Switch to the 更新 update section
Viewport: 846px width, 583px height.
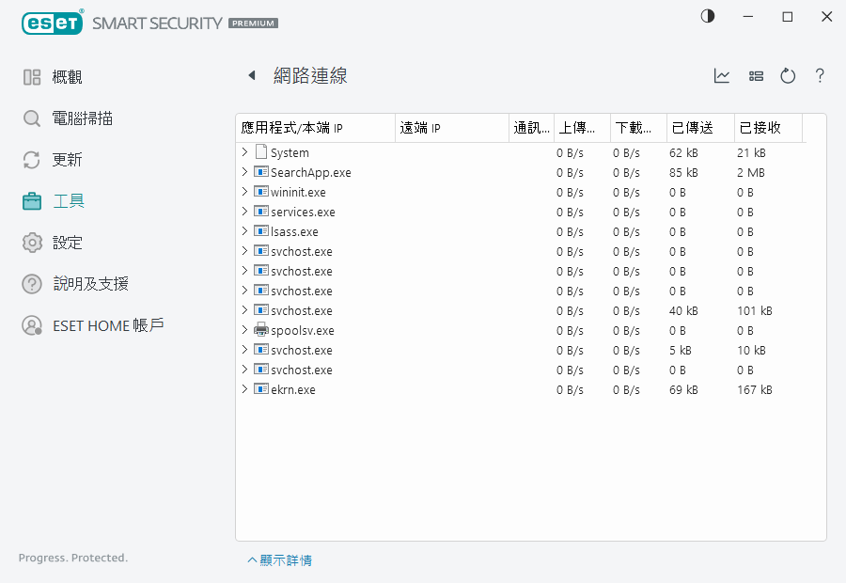tap(67, 160)
